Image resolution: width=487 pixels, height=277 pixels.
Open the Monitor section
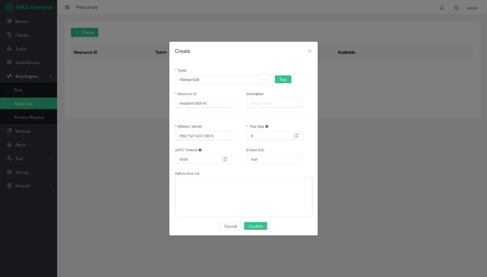[x=22, y=21]
